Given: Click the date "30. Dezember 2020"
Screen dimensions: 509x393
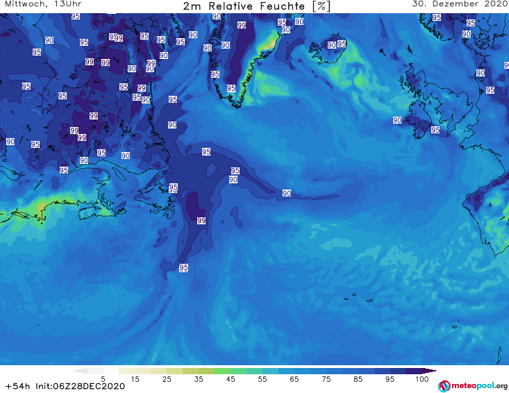Looking at the screenshot, I should (x=460, y=4).
